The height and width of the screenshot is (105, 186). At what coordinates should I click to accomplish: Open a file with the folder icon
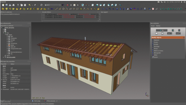(7, 5)
